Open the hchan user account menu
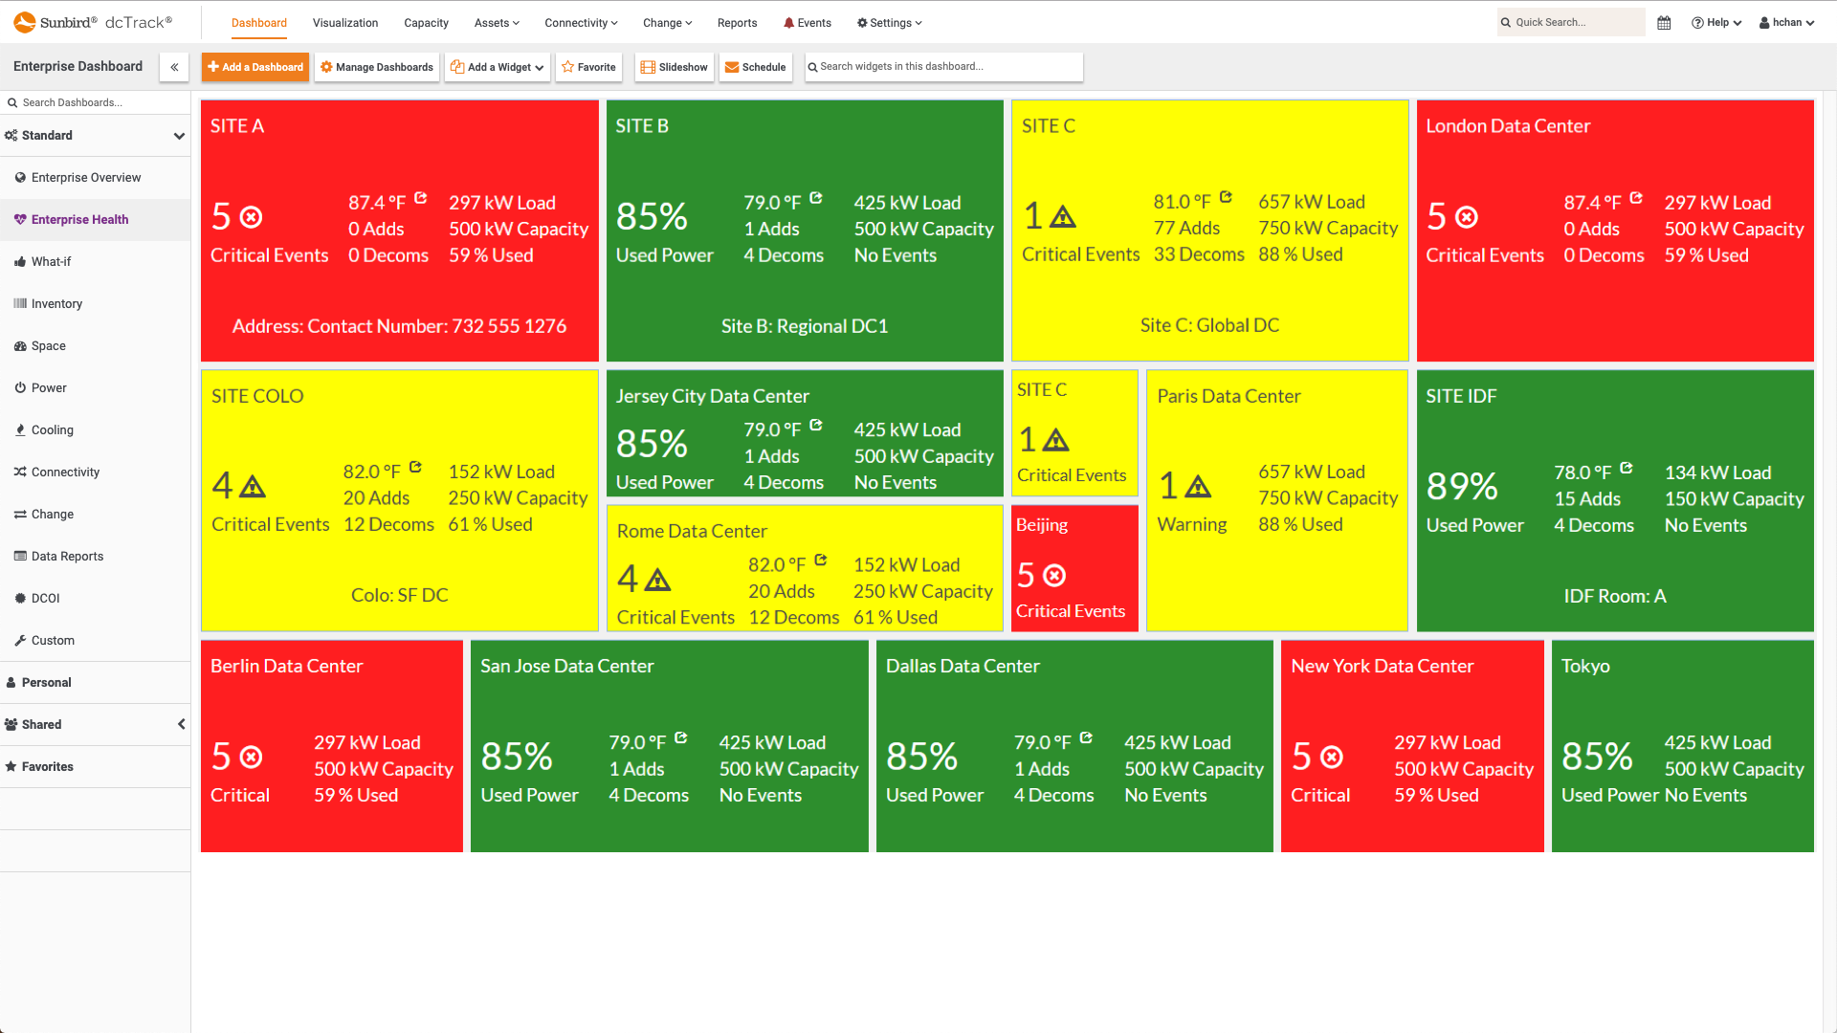The height and width of the screenshot is (1033, 1837). (1785, 22)
